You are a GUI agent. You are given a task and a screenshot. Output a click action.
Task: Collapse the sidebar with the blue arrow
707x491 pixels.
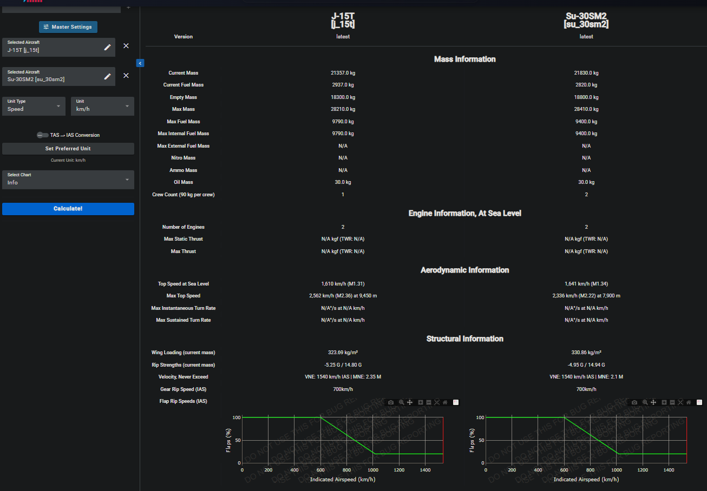(140, 63)
